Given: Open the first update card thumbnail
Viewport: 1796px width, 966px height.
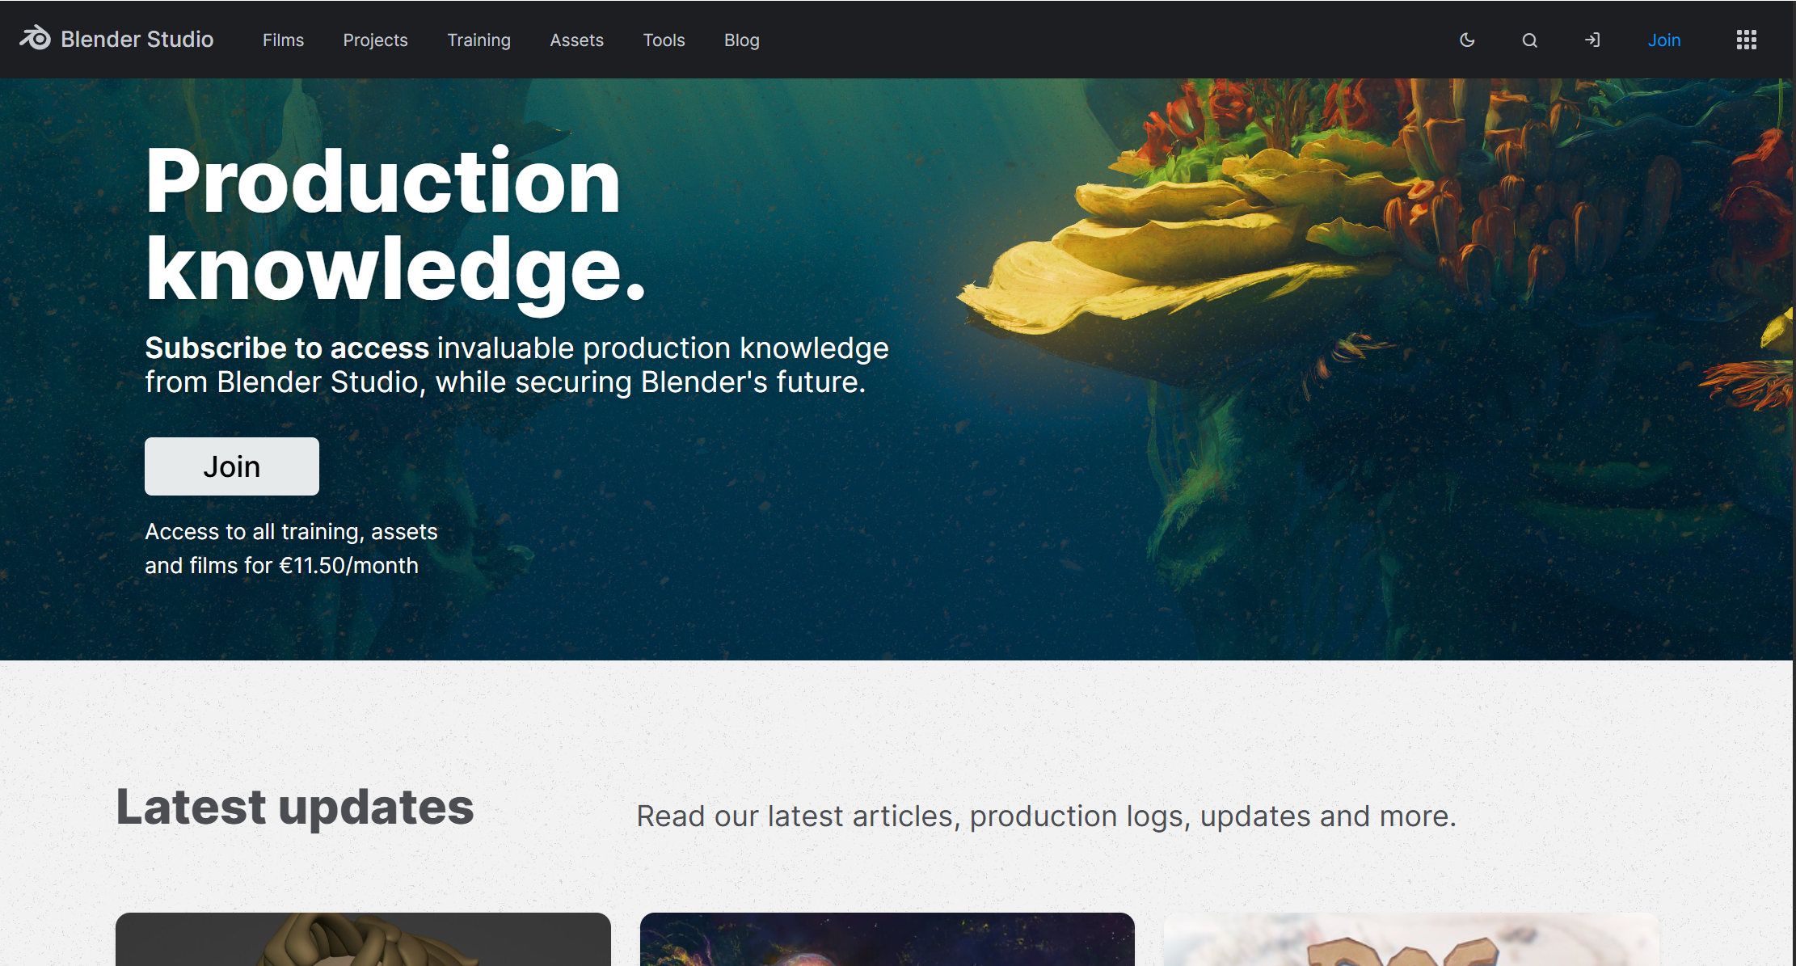Looking at the screenshot, I should click(x=363, y=939).
